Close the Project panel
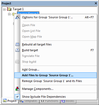The image size is (99, 105). pos(96,3)
